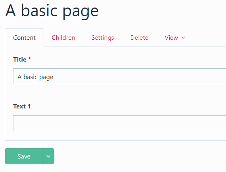Open the Settings tab
Viewport: 226px width, 172px height.
tap(103, 38)
